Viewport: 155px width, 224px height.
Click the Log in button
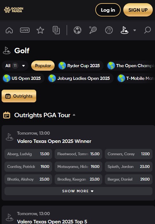click(x=108, y=10)
